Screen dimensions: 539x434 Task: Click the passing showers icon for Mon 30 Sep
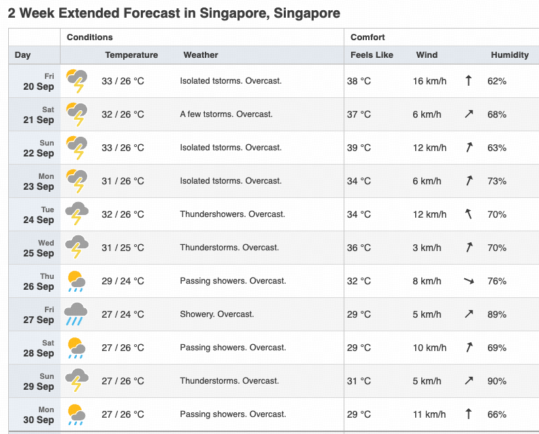click(x=76, y=415)
